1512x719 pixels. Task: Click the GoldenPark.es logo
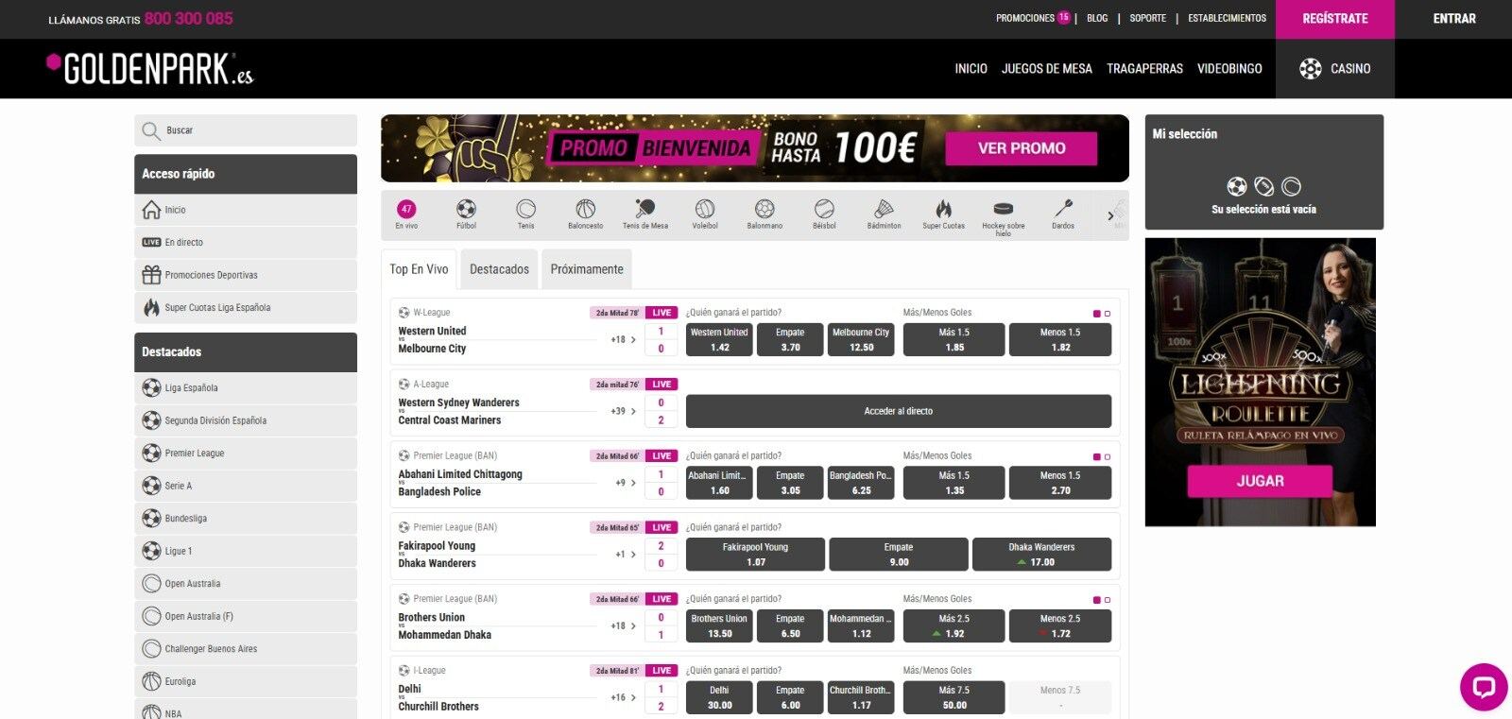pyautogui.click(x=150, y=68)
